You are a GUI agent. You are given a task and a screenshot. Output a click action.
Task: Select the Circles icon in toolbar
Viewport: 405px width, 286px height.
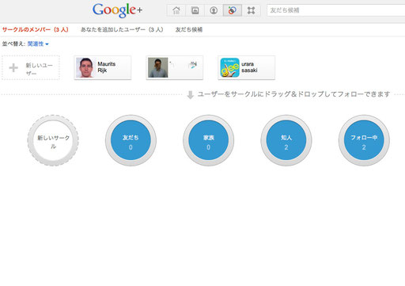click(233, 10)
